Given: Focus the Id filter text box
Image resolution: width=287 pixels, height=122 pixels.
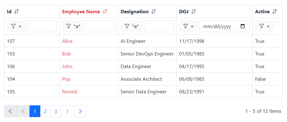Looking at the screenshot, I should 42,26.
